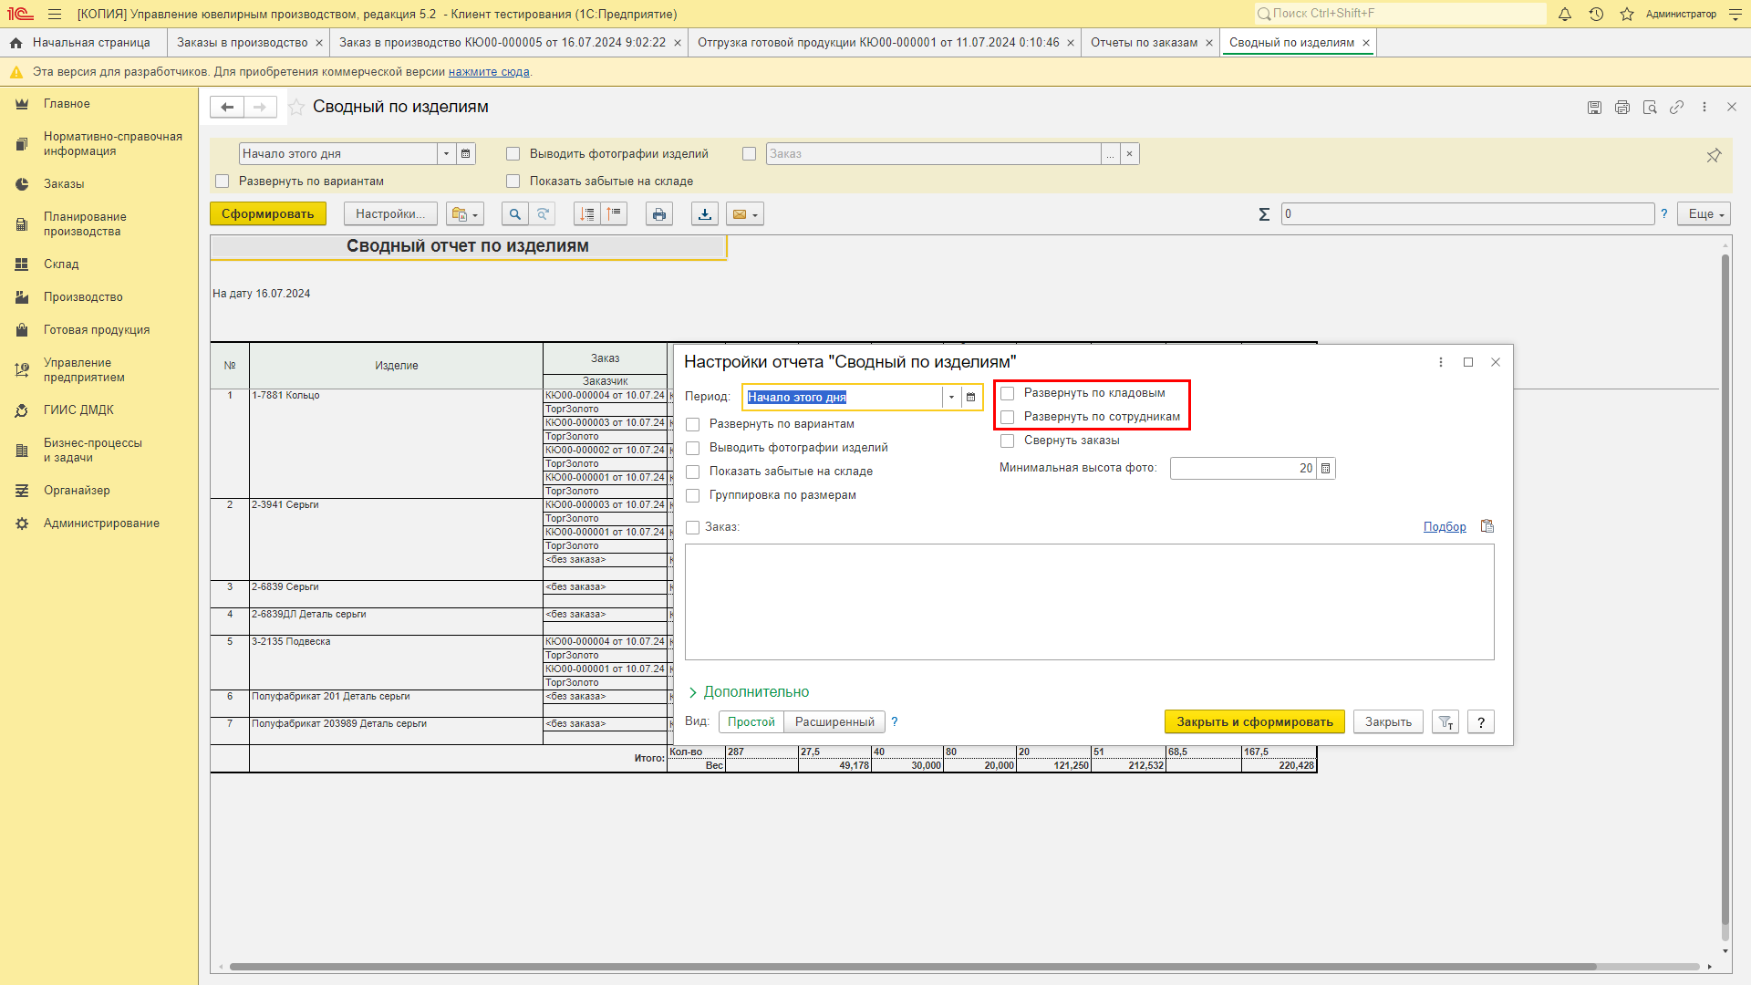Viewport: 1751px width, 985px height.
Task: Open period dropdown arrow in dialog
Action: 951,397
